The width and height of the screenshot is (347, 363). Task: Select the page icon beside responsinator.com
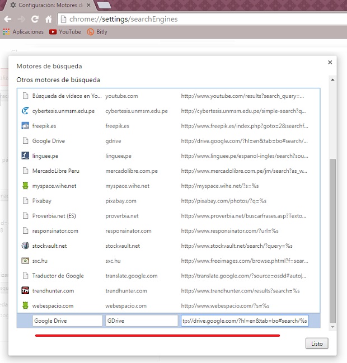(25, 230)
